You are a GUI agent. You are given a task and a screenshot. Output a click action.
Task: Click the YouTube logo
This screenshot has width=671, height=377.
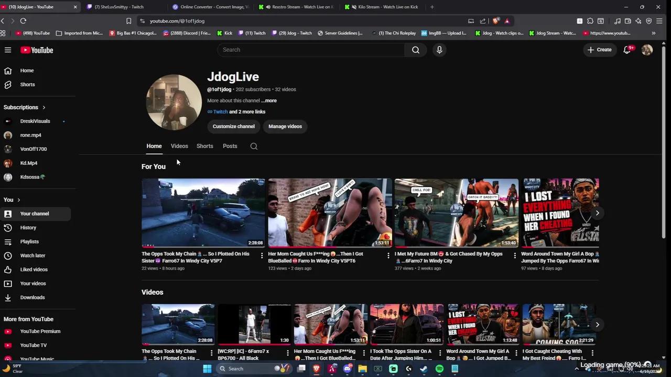37,50
